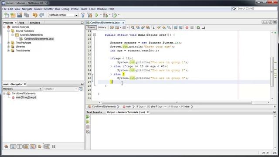The height and width of the screenshot is (157, 279).
Task: Open the Debug Project dropdown arrow
Action: tap(109, 15)
